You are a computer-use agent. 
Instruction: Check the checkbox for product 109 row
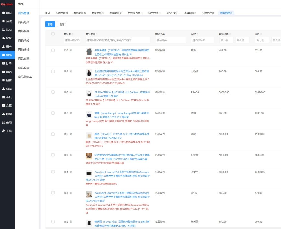click(53, 71)
